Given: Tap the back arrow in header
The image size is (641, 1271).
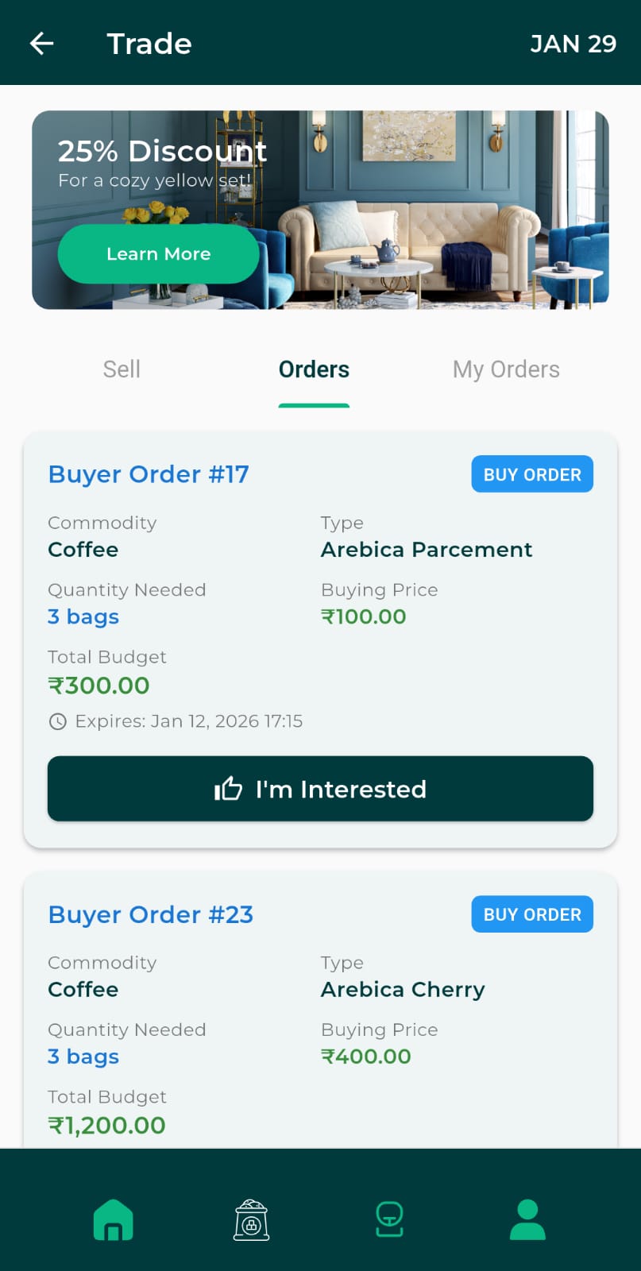Looking at the screenshot, I should [41, 44].
